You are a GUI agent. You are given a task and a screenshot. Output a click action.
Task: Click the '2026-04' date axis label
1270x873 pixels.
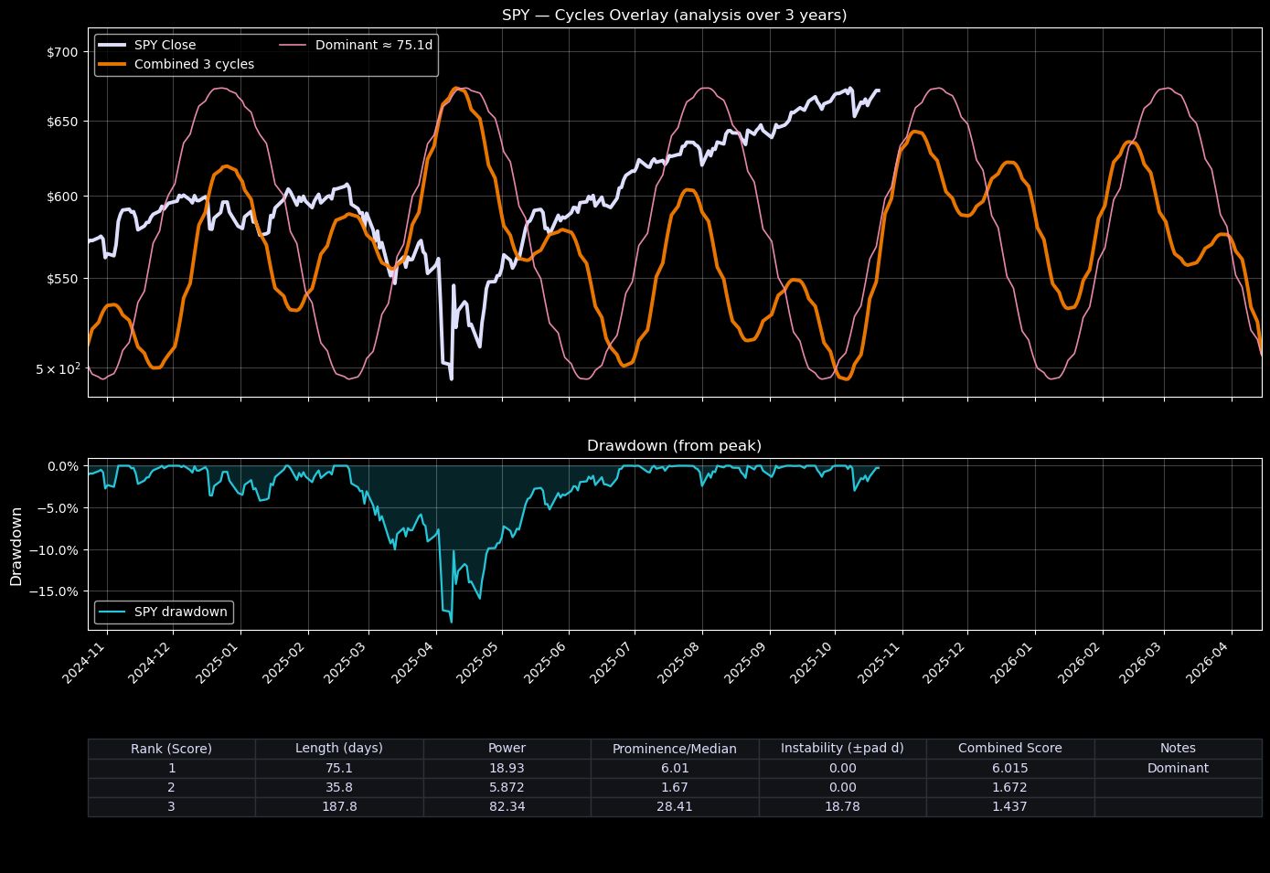click(1211, 660)
